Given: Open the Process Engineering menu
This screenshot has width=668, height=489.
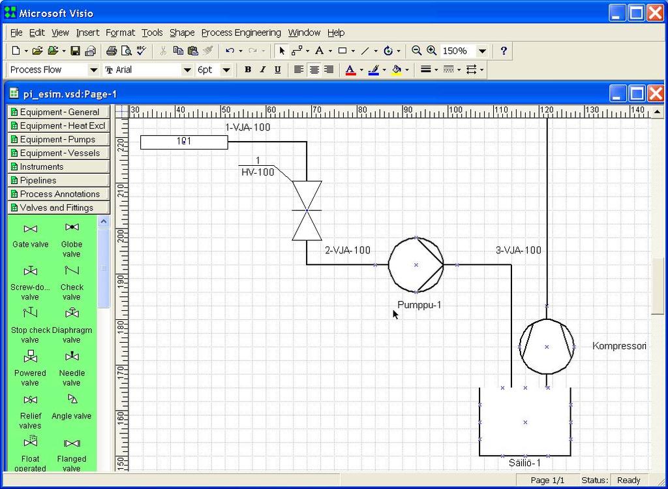Looking at the screenshot, I should [x=241, y=33].
